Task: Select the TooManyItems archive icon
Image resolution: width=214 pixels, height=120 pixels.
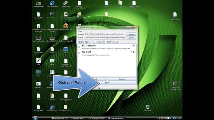Action: pyautogui.click(x=52, y=15)
